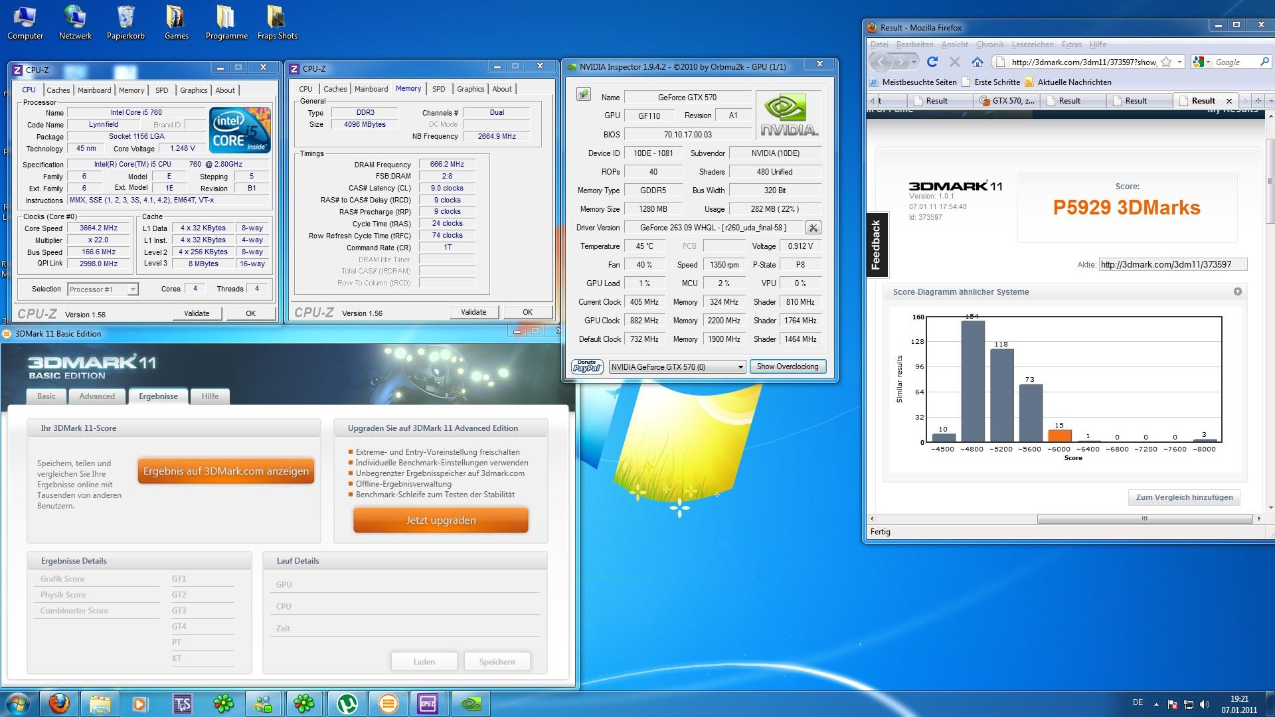1275x717 pixels.
Task: Click the PayPal Donate button
Action: tap(587, 366)
